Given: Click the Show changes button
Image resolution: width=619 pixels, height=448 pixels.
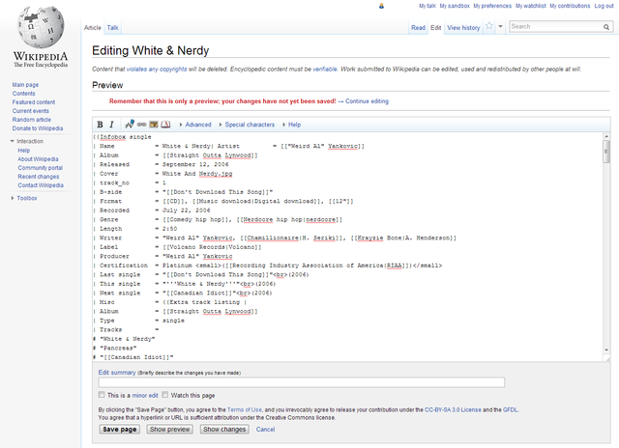Looking at the screenshot, I should 225,429.
